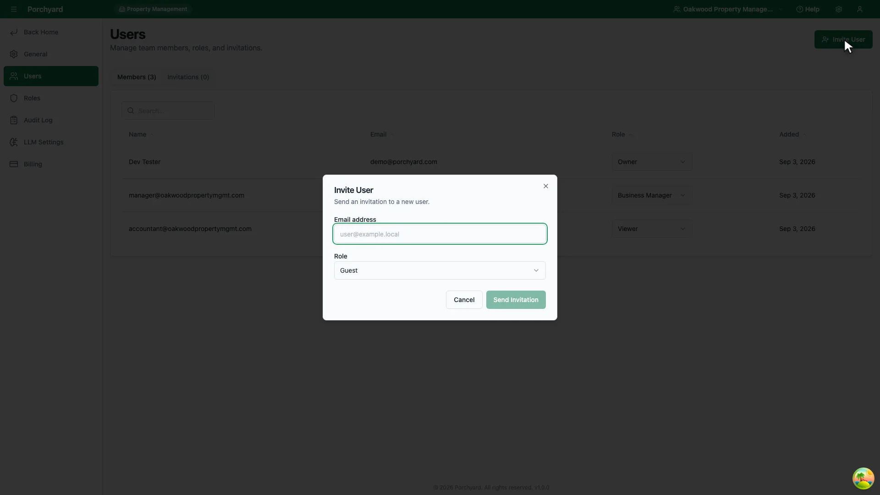Screen dimensions: 880x495
Task: Sort by Added column header
Action: [792, 134]
